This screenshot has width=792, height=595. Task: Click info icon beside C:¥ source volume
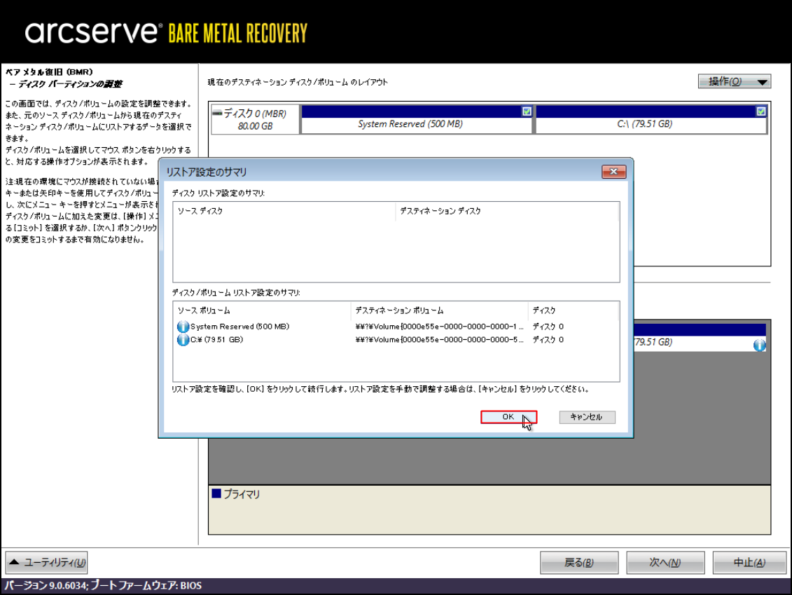coord(183,340)
